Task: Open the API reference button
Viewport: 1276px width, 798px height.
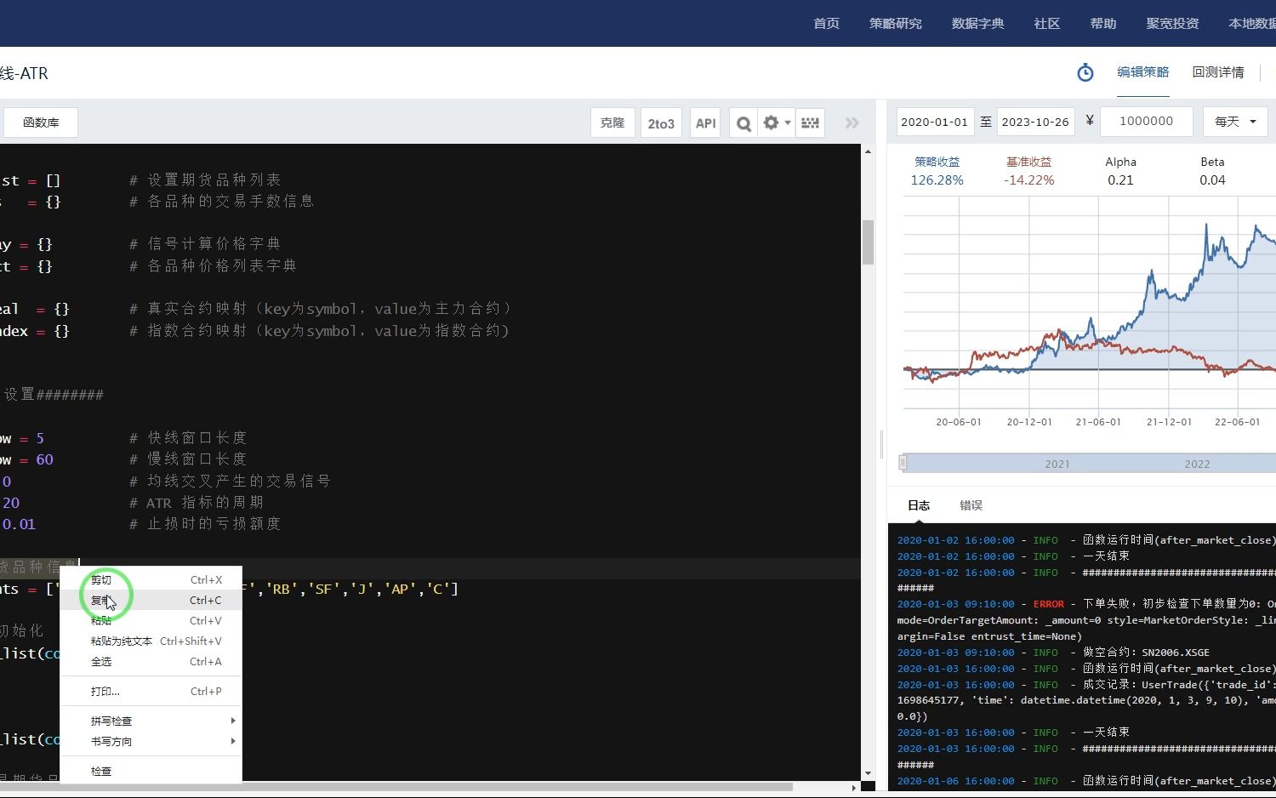Action: pyautogui.click(x=705, y=123)
